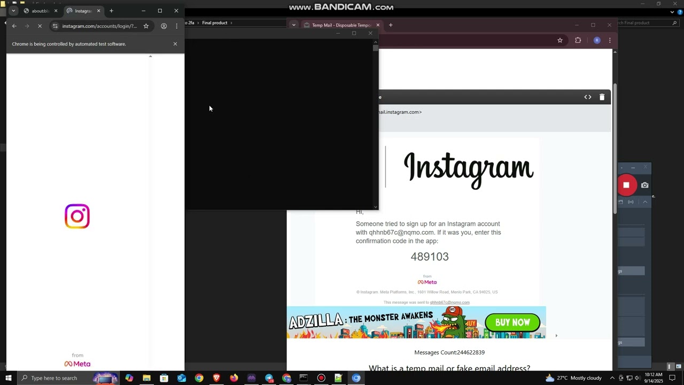Open Copilot from the taskbar
This screenshot has height=385, width=684.
click(x=129, y=378)
